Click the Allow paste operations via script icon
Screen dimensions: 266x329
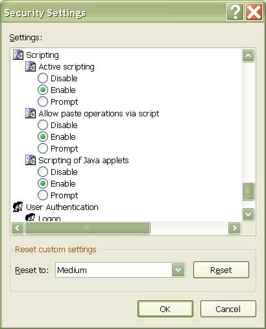(30, 113)
